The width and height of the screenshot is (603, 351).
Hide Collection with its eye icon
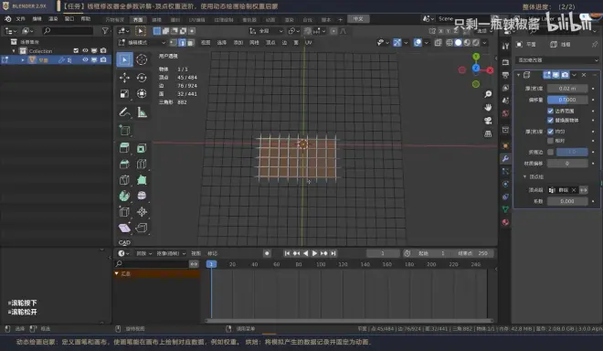(85, 50)
